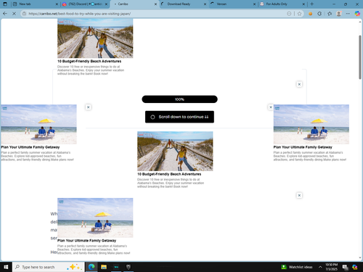Viewport: 363px width, 272px height.
Task: Click the right ad's logo badge icon
Action: click(277, 108)
